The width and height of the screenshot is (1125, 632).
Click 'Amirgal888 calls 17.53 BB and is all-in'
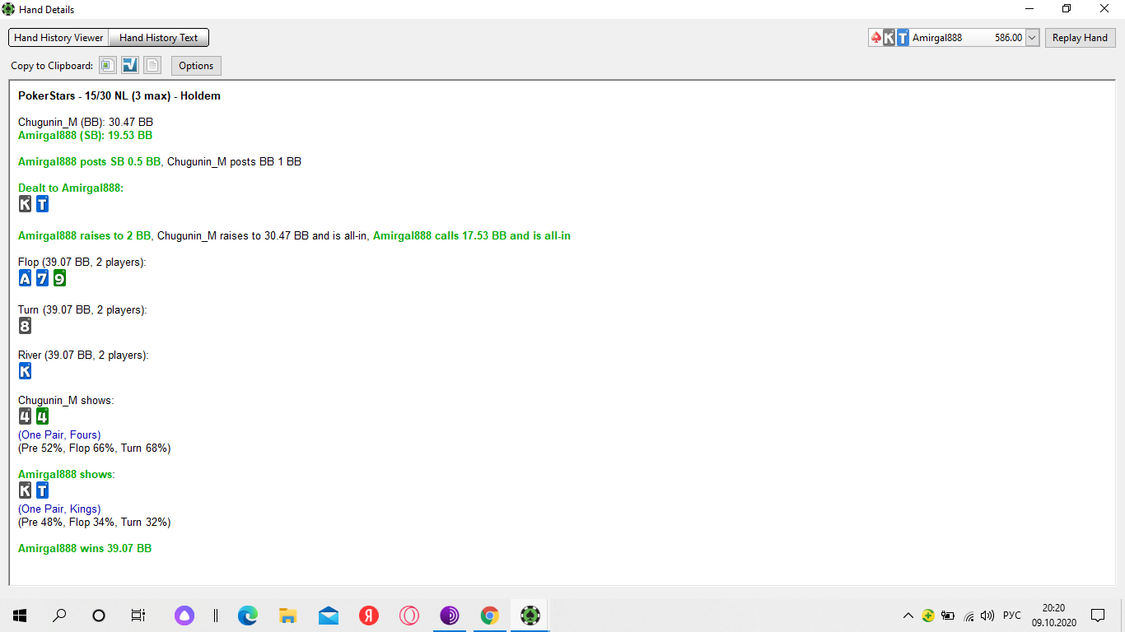coord(472,235)
